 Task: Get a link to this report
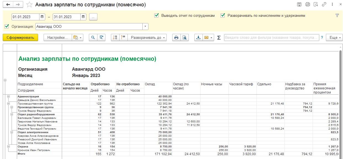(x=324, y=5)
